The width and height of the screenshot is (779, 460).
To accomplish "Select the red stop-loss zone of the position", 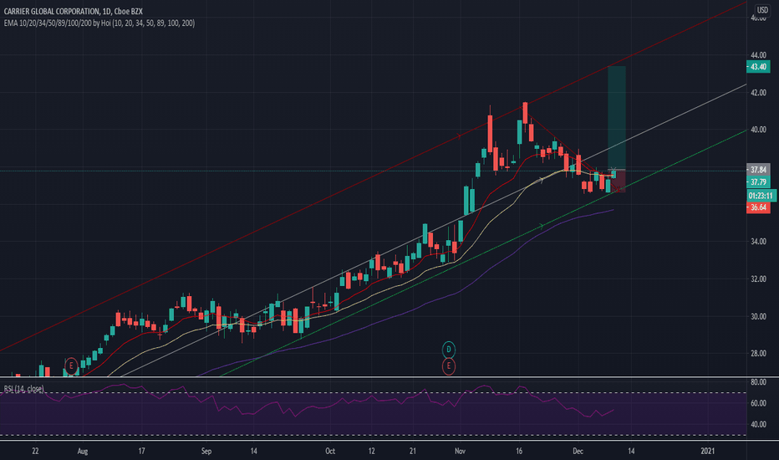I will [x=617, y=181].
